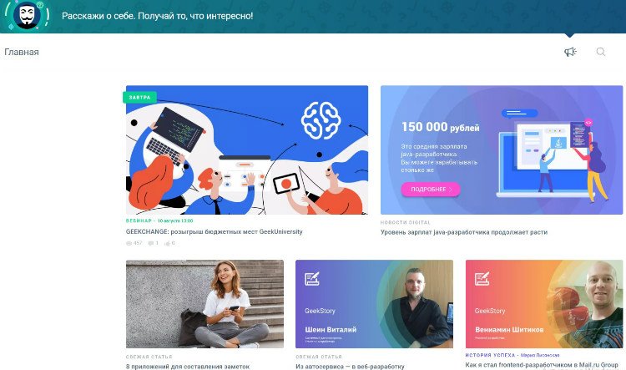Viewport: 626px width, 370px height.
Task: Open the Главная menu item
Action: 22,52
